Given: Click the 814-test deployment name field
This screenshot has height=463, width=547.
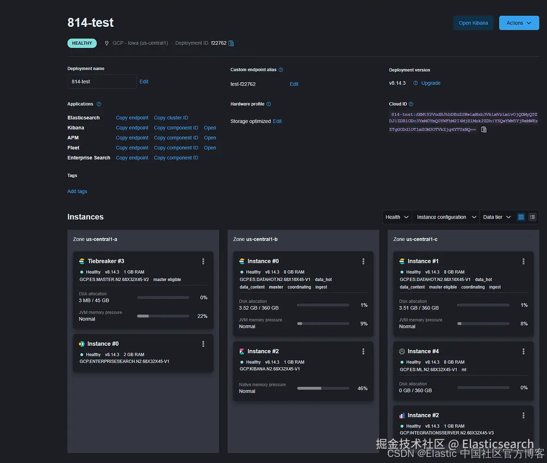Looking at the screenshot, I should coord(102,81).
